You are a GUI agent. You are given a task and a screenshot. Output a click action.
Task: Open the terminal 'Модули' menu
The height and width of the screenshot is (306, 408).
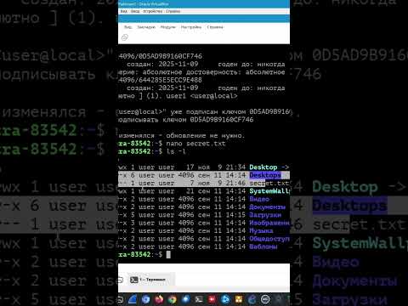click(x=168, y=27)
